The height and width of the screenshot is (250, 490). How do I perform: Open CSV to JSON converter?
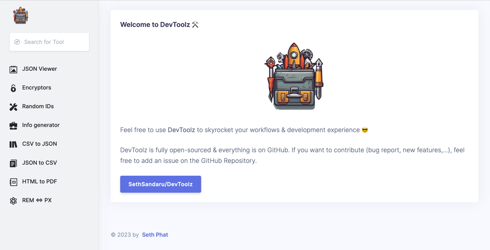[x=40, y=144]
